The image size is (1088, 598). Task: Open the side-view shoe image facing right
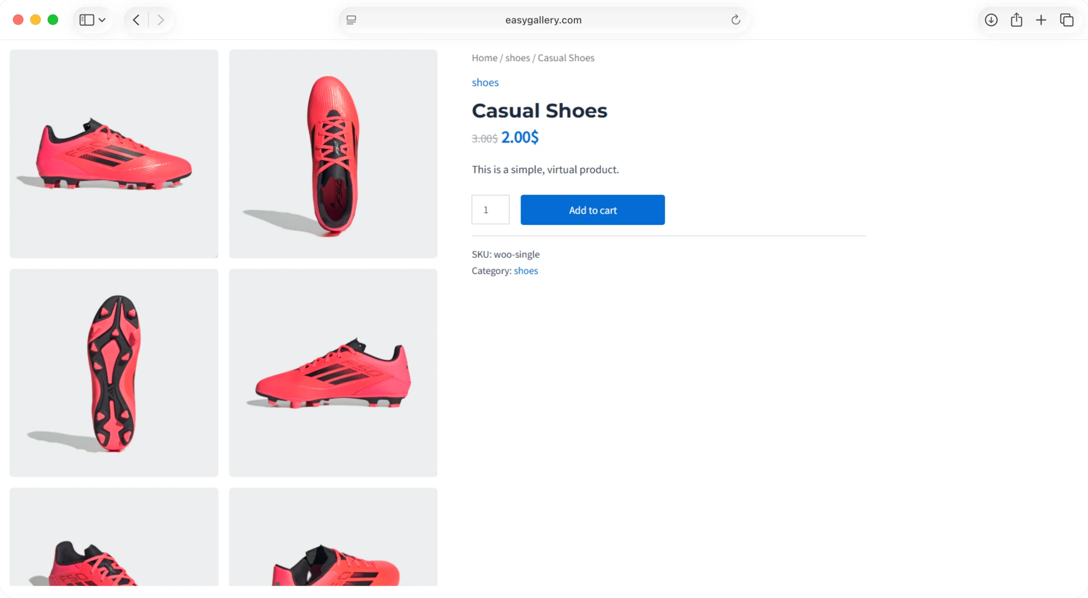[114, 154]
